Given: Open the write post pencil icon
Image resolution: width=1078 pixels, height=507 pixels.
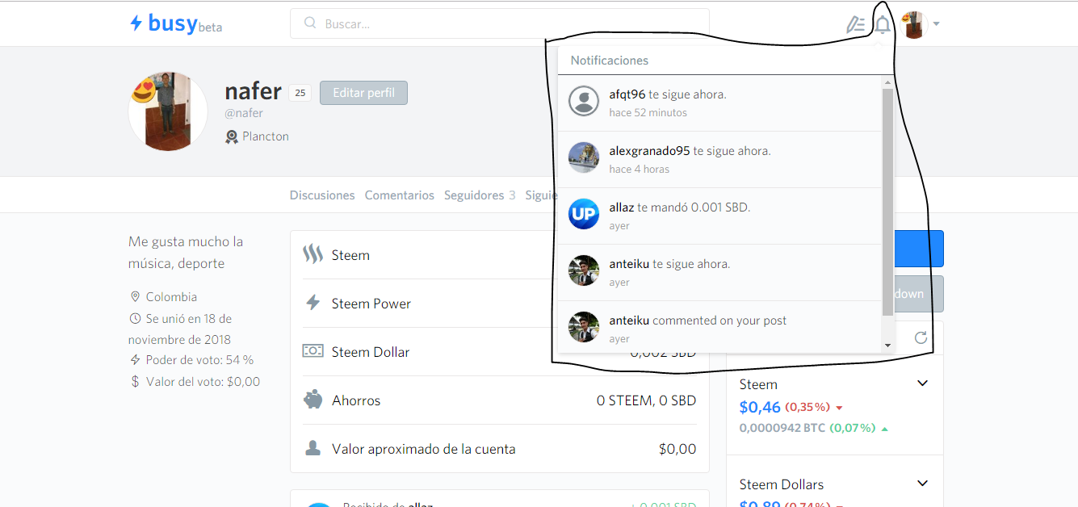Looking at the screenshot, I should 855,24.
